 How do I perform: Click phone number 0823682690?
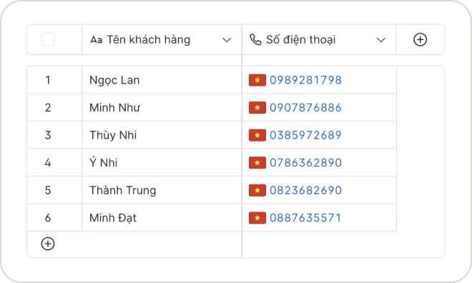pos(305,190)
